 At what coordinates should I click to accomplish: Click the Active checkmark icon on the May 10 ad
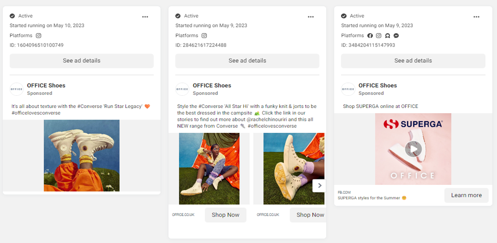click(x=13, y=16)
